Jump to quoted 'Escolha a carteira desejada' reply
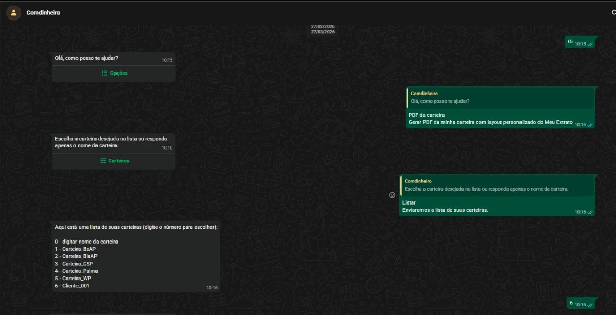This screenshot has height=315, width=616. pyautogui.click(x=497, y=186)
